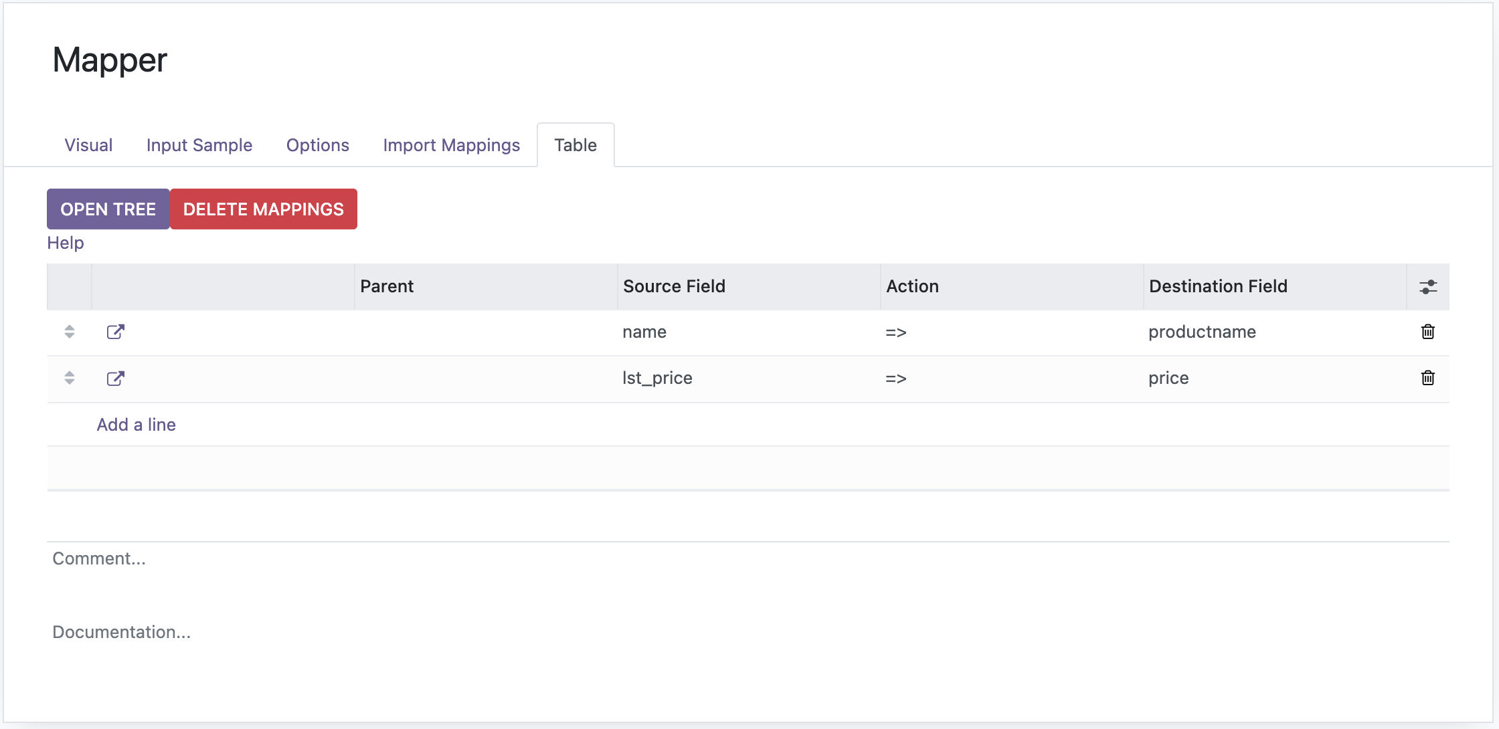Screen dimensions: 1499x729
Task: Click the OPEN TREE button
Action: [108, 209]
